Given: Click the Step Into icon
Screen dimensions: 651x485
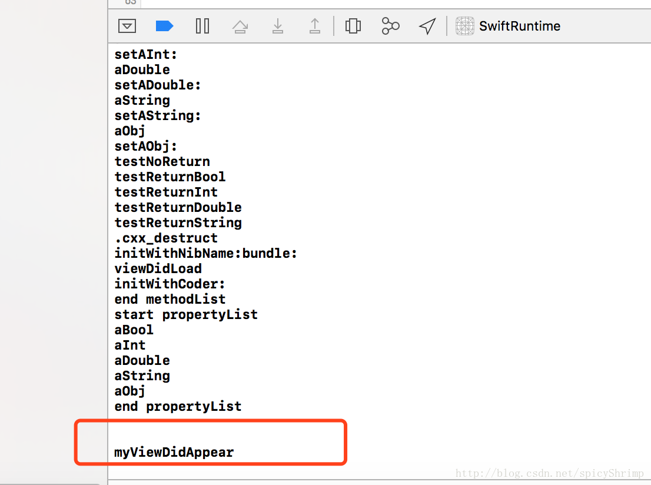Looking at the screenshot, I should pyautogui.click(x=278, y=26).
